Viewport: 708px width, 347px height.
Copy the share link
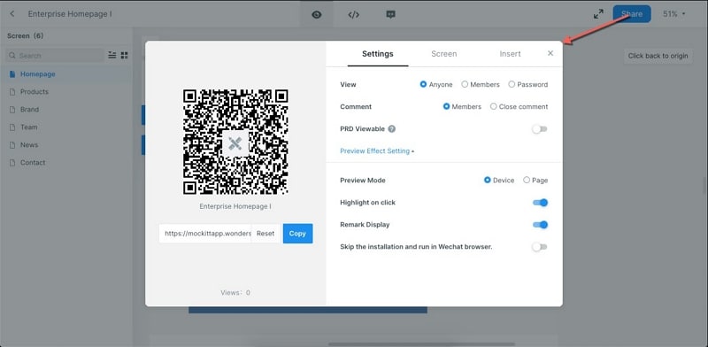297,234
